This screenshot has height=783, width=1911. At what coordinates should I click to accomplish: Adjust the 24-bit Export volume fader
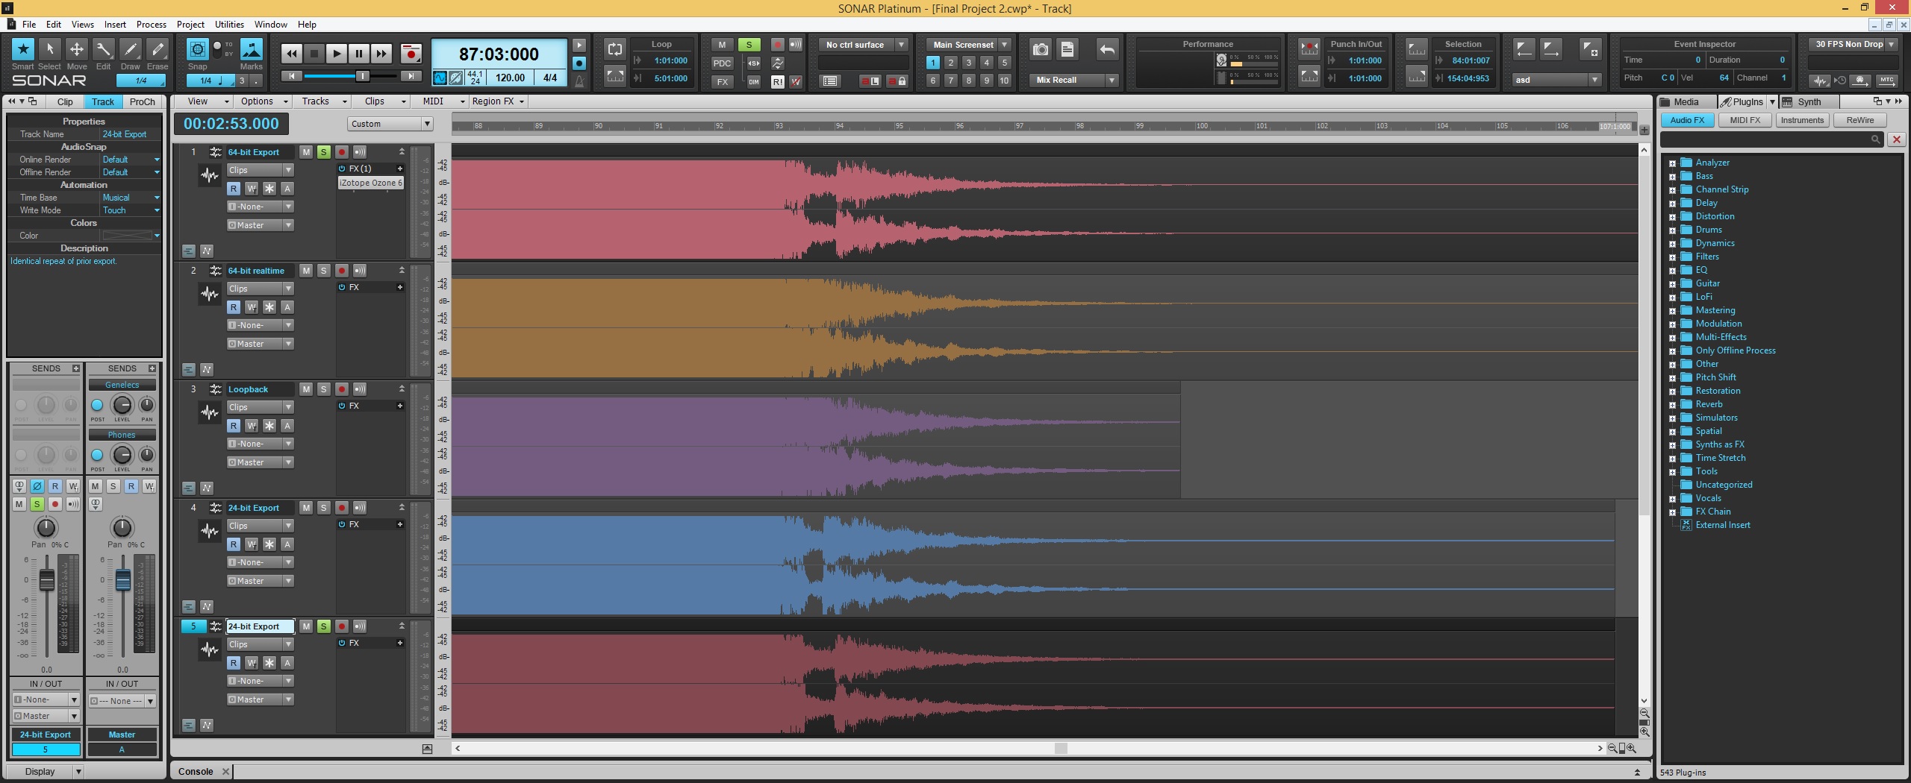(x=46, y=579)
